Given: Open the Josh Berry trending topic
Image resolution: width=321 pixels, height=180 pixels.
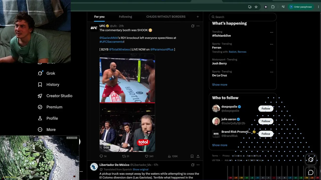Looking at the screenshot, I should (219, 63).
